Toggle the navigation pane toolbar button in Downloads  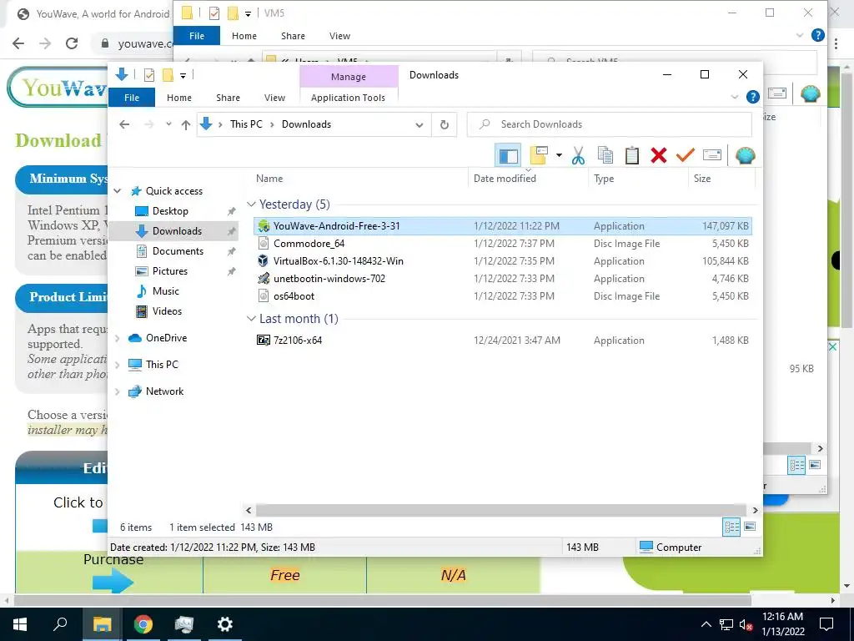tap(508, 156)
